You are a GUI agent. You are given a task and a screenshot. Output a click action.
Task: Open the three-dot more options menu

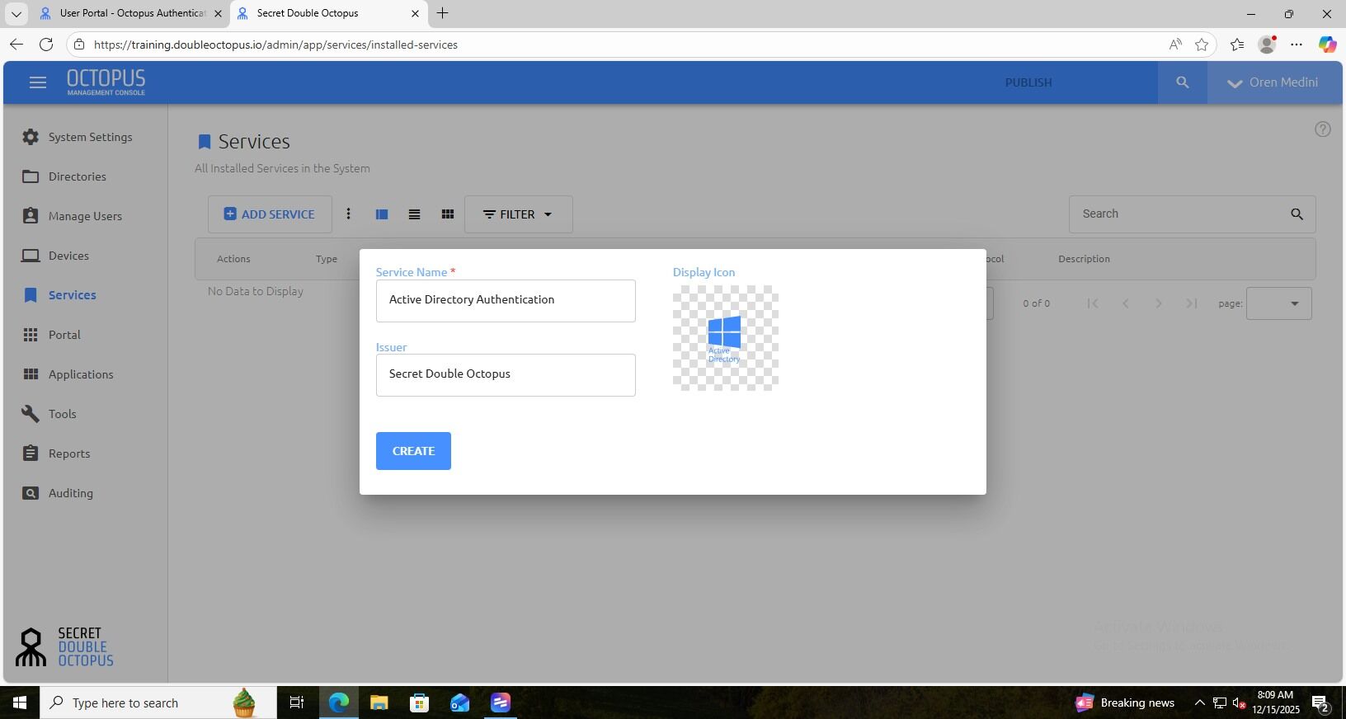click(348, 214)
